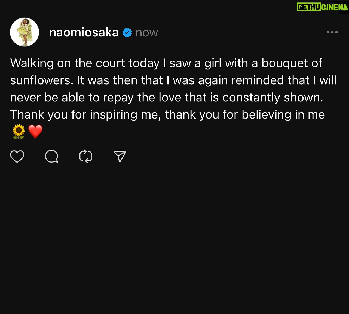Open the comment reply bubble icon
This screenshot has width=349, height=314.
51,156
